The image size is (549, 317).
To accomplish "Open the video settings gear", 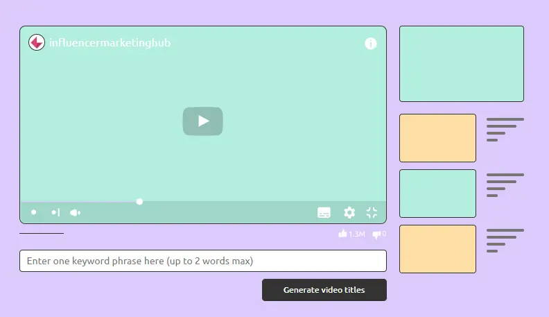I will pyautogui.click(x=349, y=212).
